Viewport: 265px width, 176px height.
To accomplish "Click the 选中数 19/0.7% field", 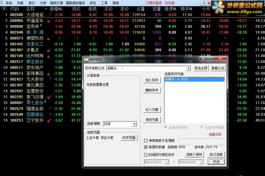I will point(215,147).
